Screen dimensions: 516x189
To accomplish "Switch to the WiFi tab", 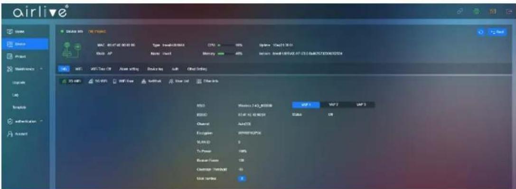I will point(79,69).
